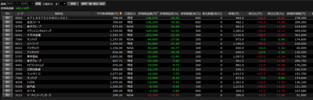
Task: Select stock name トビラシステムズ
Action: tap(35, 65)
